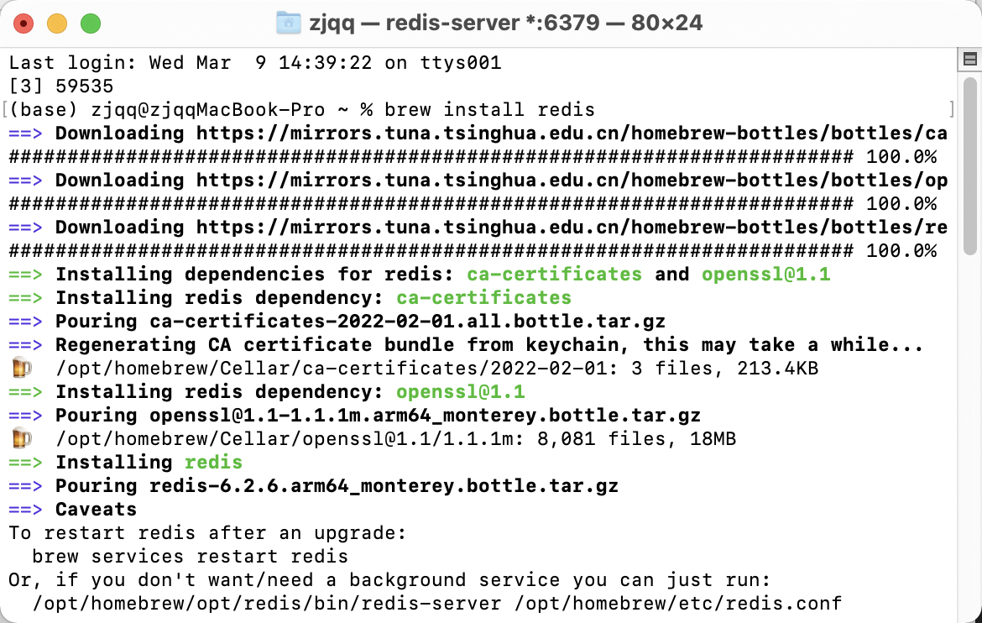Click the '[3] 59535' line
982x623 pixels.
click(x=60, y=86)
